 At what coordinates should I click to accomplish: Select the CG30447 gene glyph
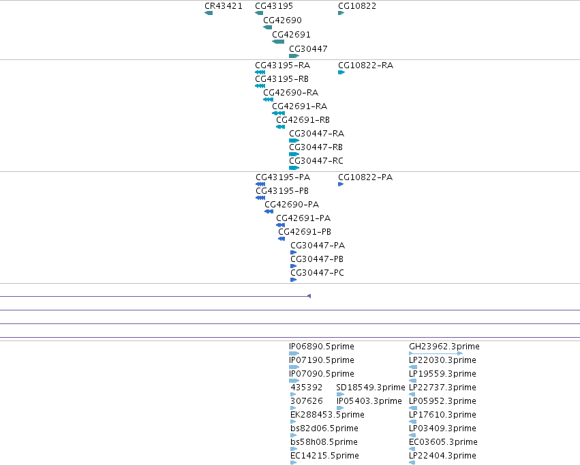click(294, 56)
